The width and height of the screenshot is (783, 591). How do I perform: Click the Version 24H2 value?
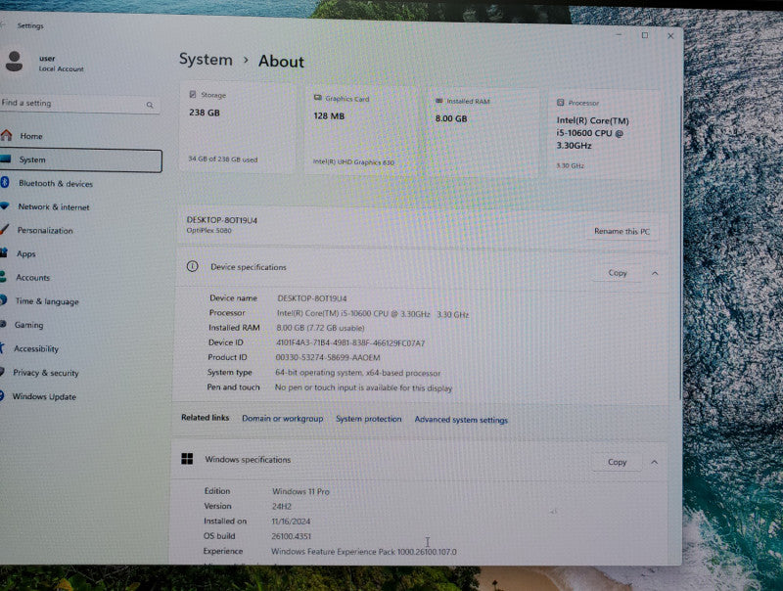pyautogui.click(x=282, y=506)
